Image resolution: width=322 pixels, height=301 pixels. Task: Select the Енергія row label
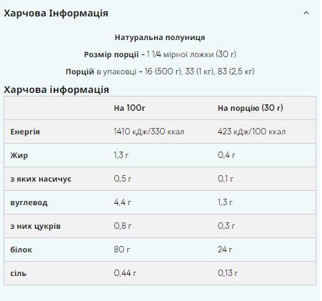coord(25,132)
